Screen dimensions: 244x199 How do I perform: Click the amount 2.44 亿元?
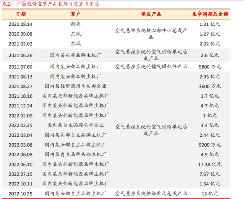(210, 135)
